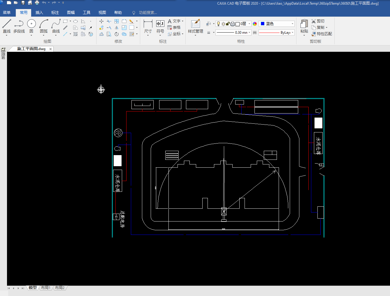Toggle the layer lightbulb on/off icon
The image size is (390, 296).
(219, 24)
